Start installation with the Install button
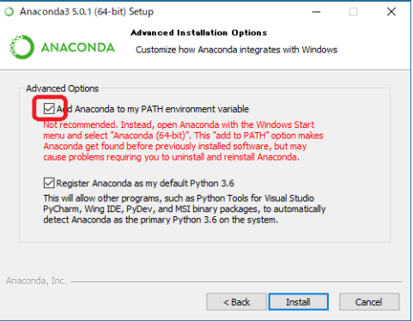Image resolution: width=413 pixels, height=321 pixels. pyautogui.click(x=298, y=302)
